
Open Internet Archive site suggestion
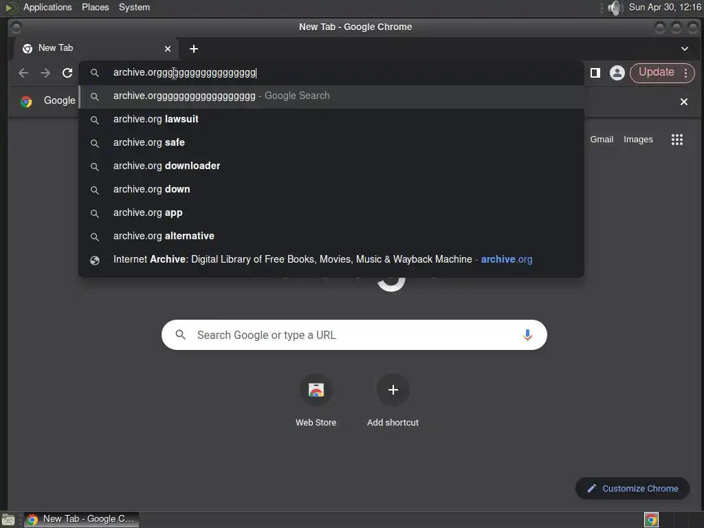tap(331, 259)
